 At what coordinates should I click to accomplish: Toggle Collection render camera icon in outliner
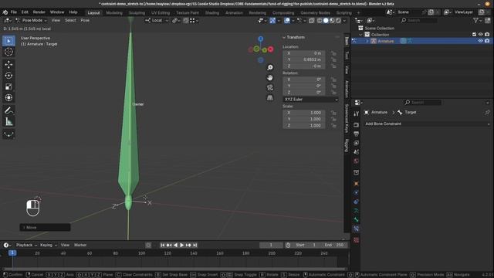pos(487,34)
